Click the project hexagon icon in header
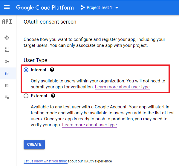The width and height of the screenshot is (179, 166). (82, 8)
